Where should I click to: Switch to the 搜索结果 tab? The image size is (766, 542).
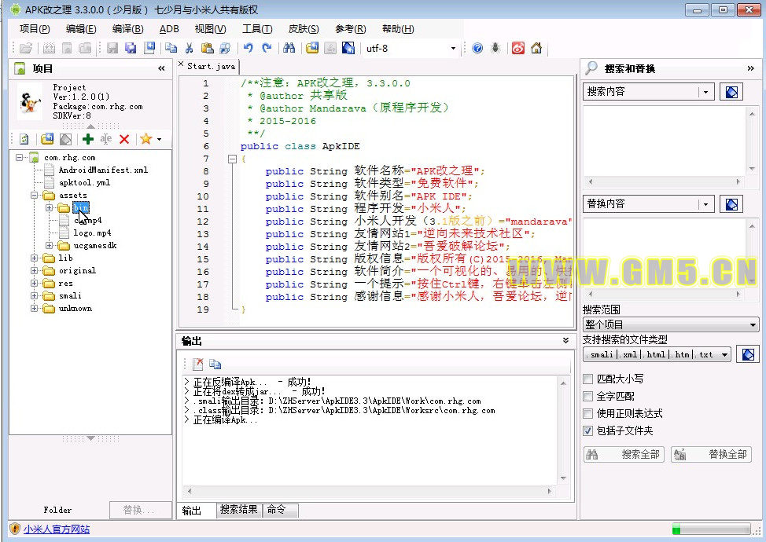click(x=239, y=510)
